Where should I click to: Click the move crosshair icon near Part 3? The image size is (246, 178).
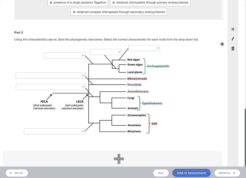(222, 44)
